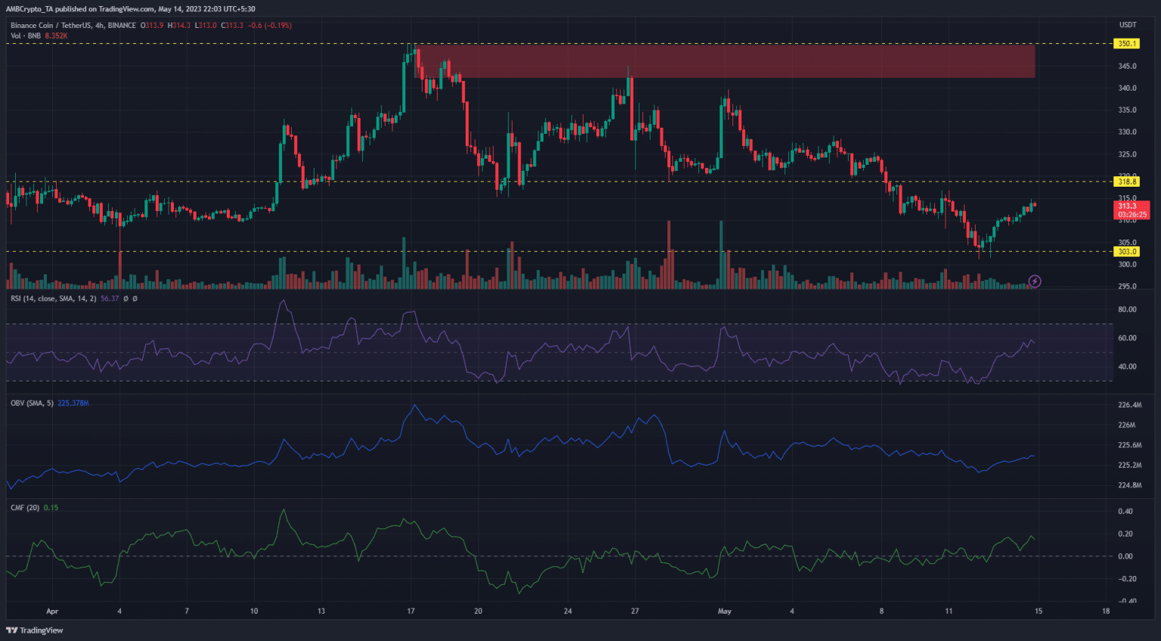Click the OBV value 225.378M readout
Image resolution: width=1161 pixels, height=641 pixels.
pyautogui.click(x=73, y=403)
